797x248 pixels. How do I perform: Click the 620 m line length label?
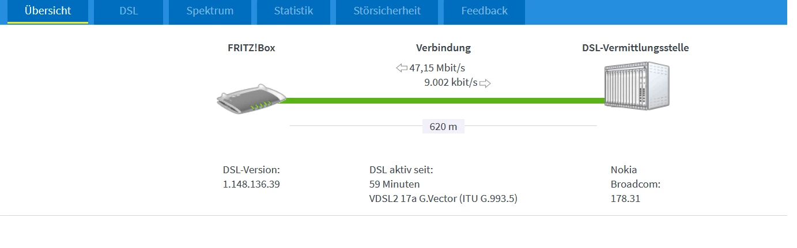tap(443, 127)
